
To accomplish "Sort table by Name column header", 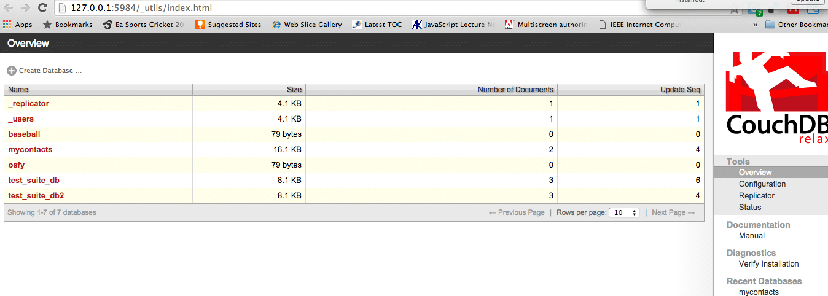I will coord(98,90).
